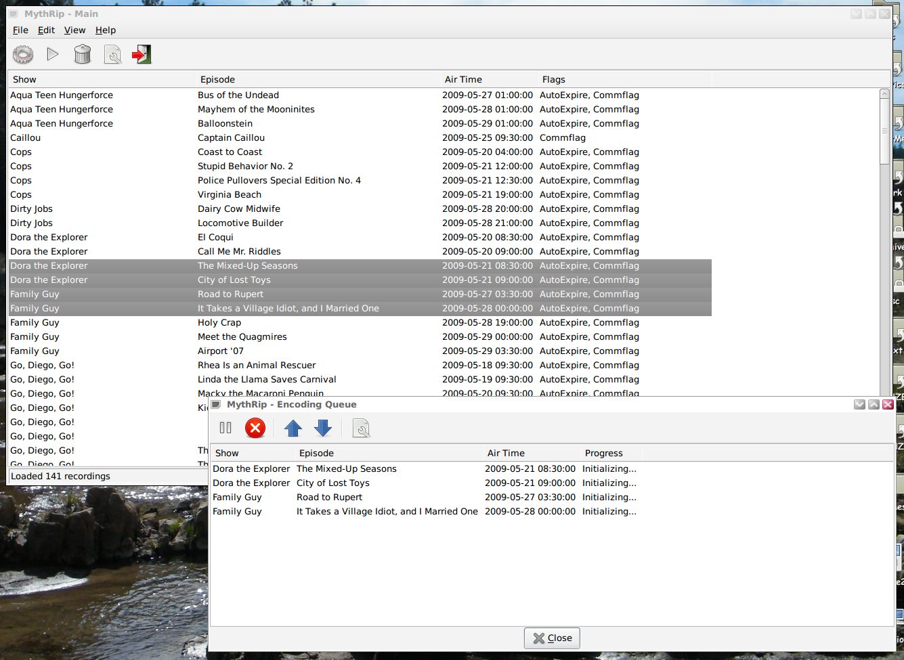Open the Help menu
The height and width of the screenshot is (660, 904).
(106, 30)
